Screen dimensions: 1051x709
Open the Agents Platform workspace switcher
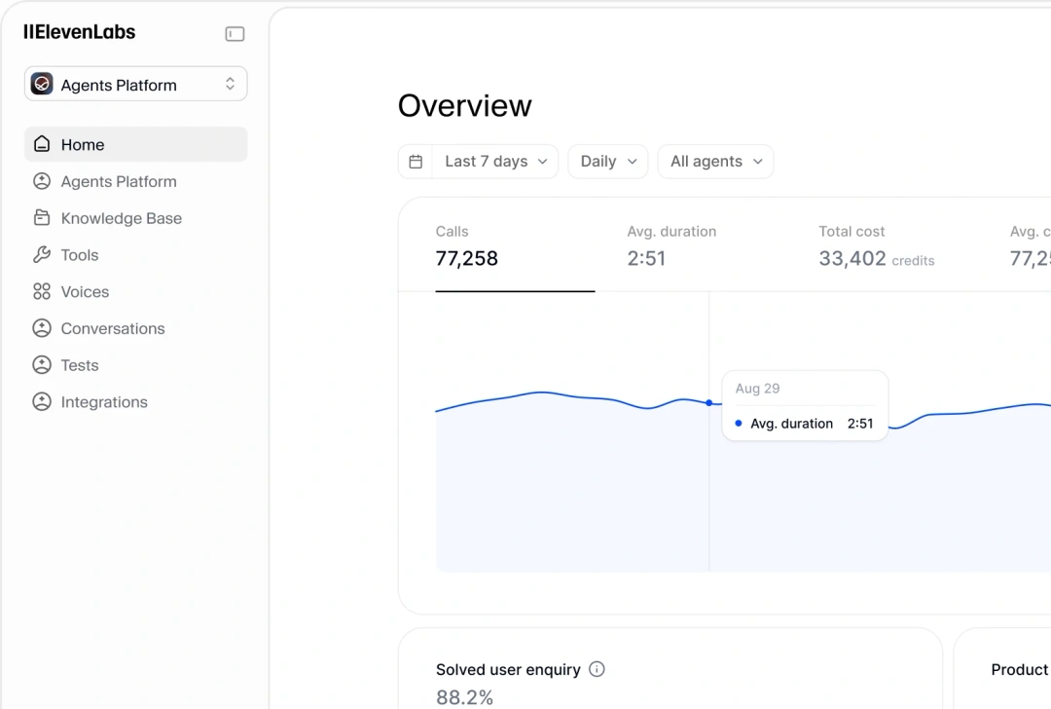coord(135,85)
